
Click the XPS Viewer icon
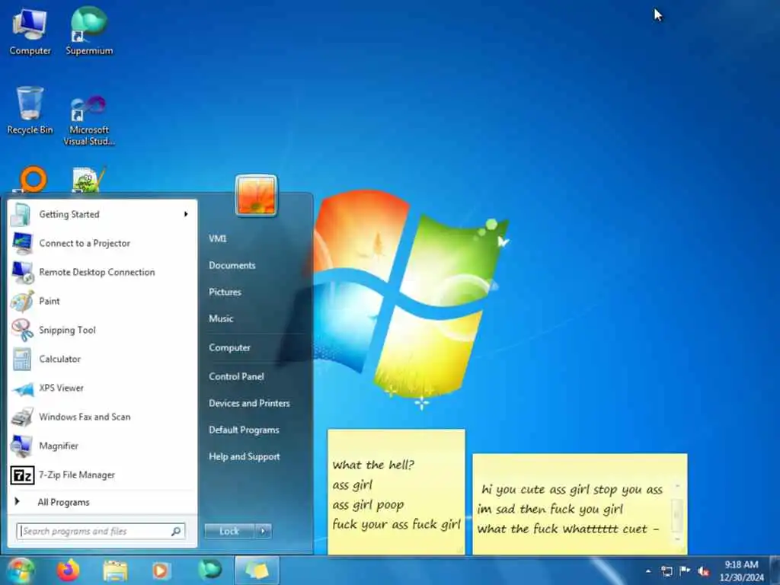22,388
